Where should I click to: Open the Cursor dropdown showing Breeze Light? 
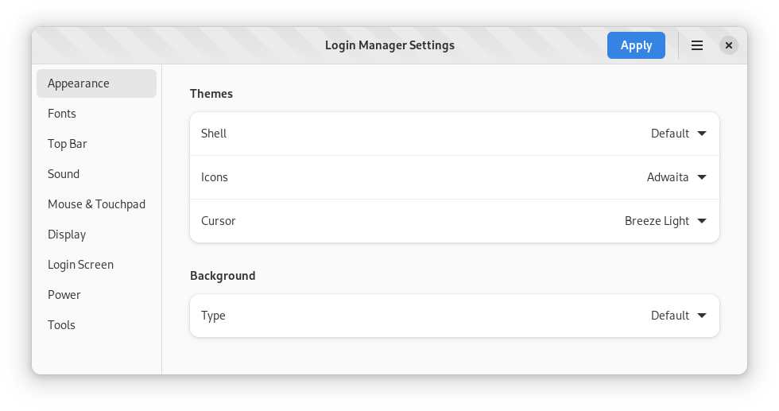click(665, 221)
